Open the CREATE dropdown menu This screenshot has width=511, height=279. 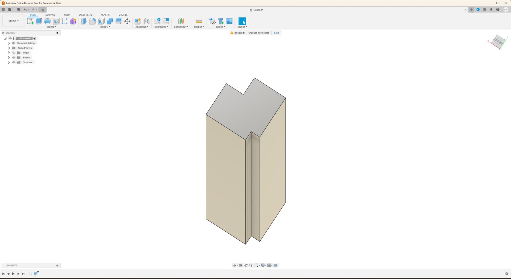(x=51, y=27)
